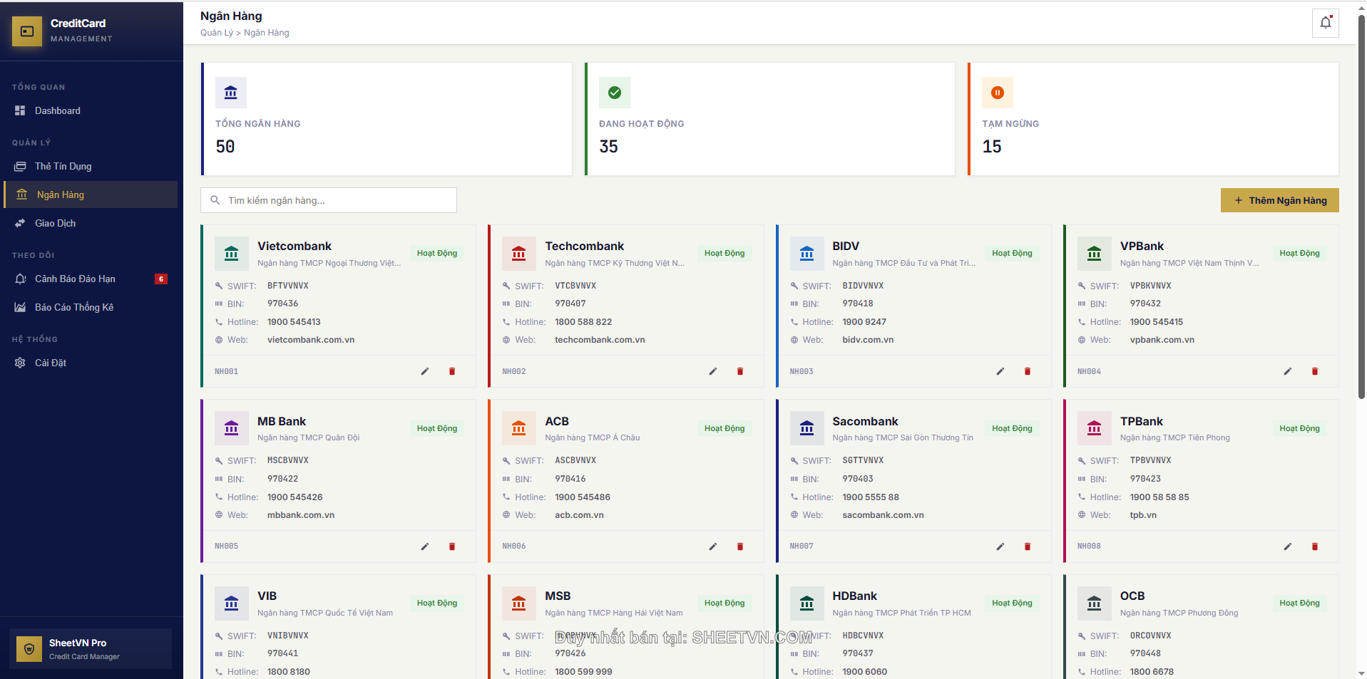The image size is (1367, 679).
Task: Open the Giao Dịch menu item
Action: pyautogui.click(x=55, y=223)
